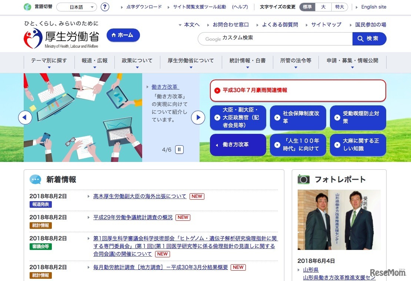The image size is (411, 281).
Task: Click the carousel previous arrow
Action: pos(24,117)
